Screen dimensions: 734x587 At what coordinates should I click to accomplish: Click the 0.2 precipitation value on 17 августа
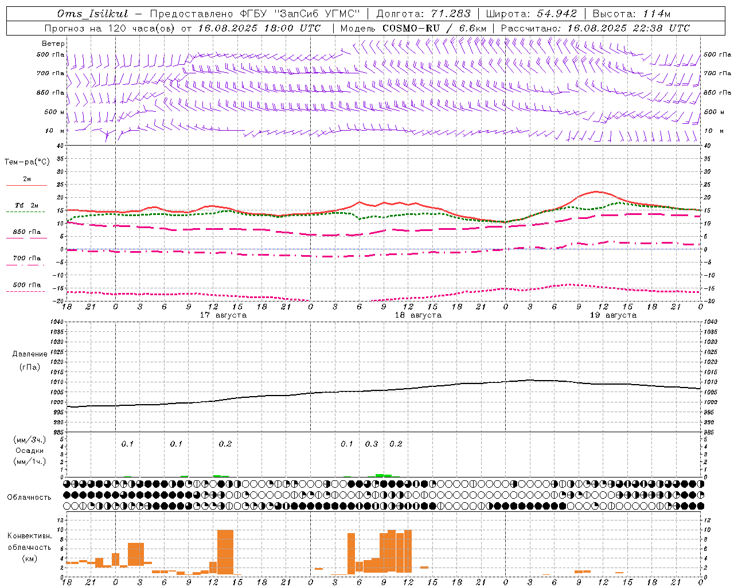point(225,444)
